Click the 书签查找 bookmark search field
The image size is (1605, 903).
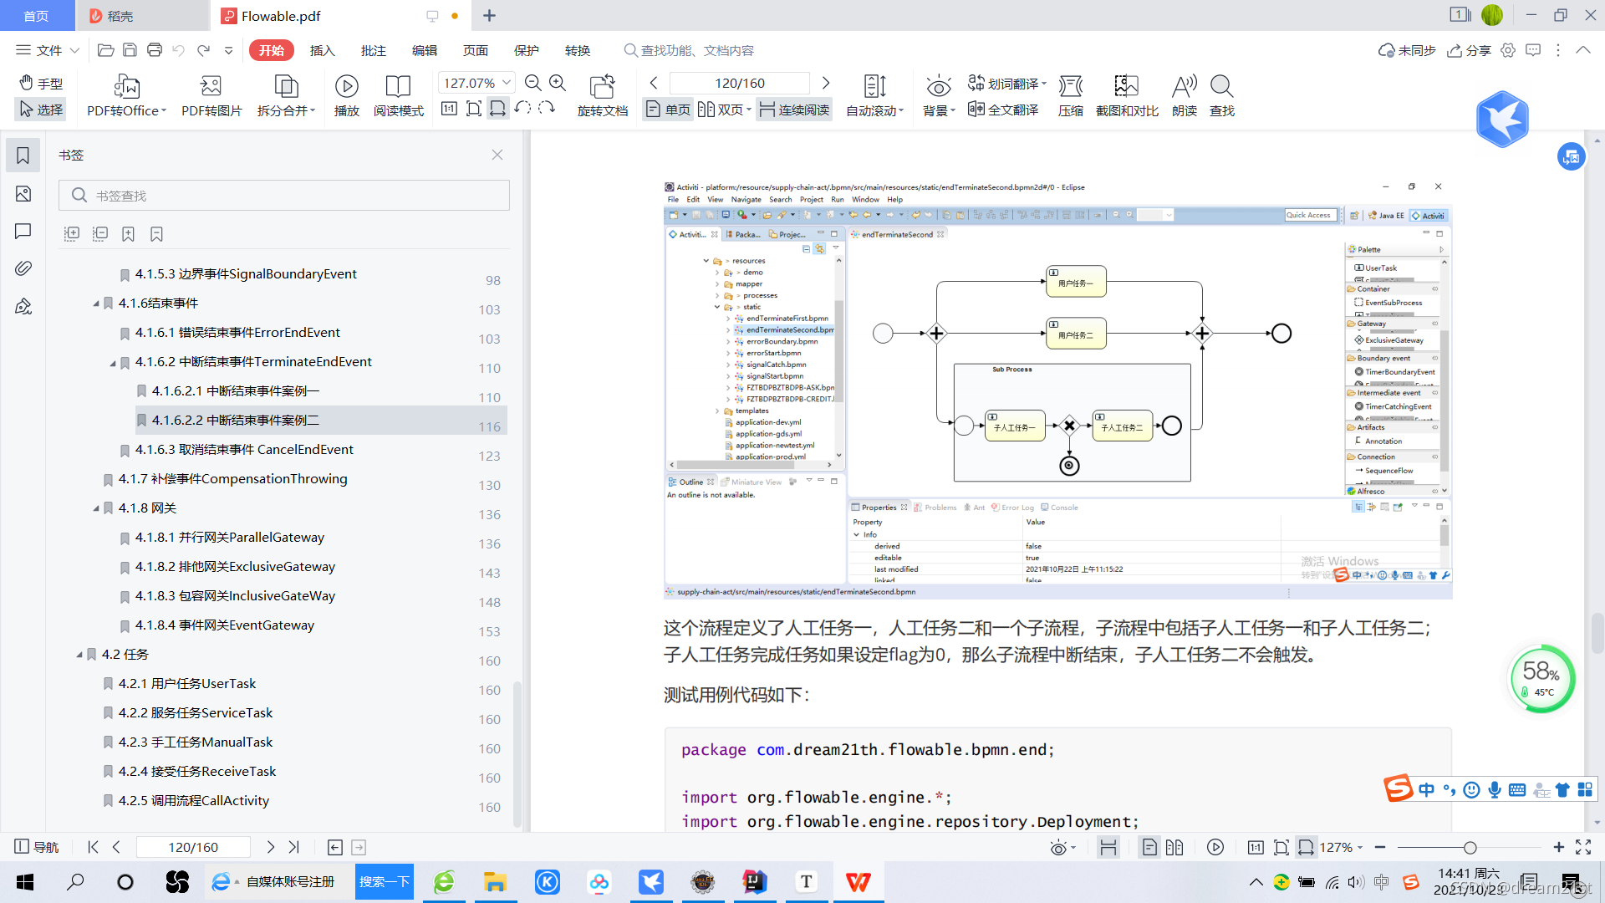pyautogui.click(x=284, y=196)
